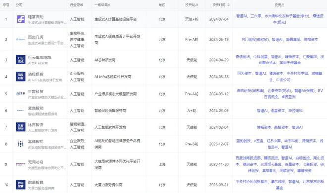Image resolution: width=327 pixels, height=193 pixels.
Task: Sort by the 投资时间 column arrows
Action: click(228, 5)
